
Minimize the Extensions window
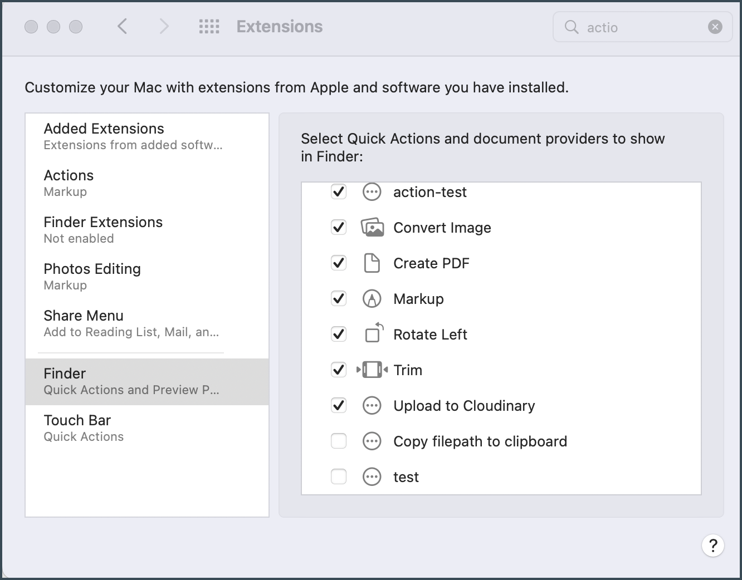pyautogui.click(x=53, y=27)
